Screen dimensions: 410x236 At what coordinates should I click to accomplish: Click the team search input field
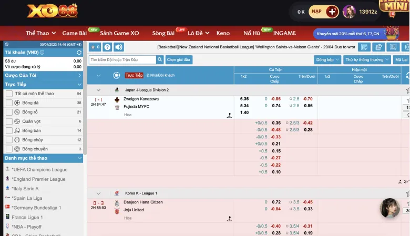point(122,59)
